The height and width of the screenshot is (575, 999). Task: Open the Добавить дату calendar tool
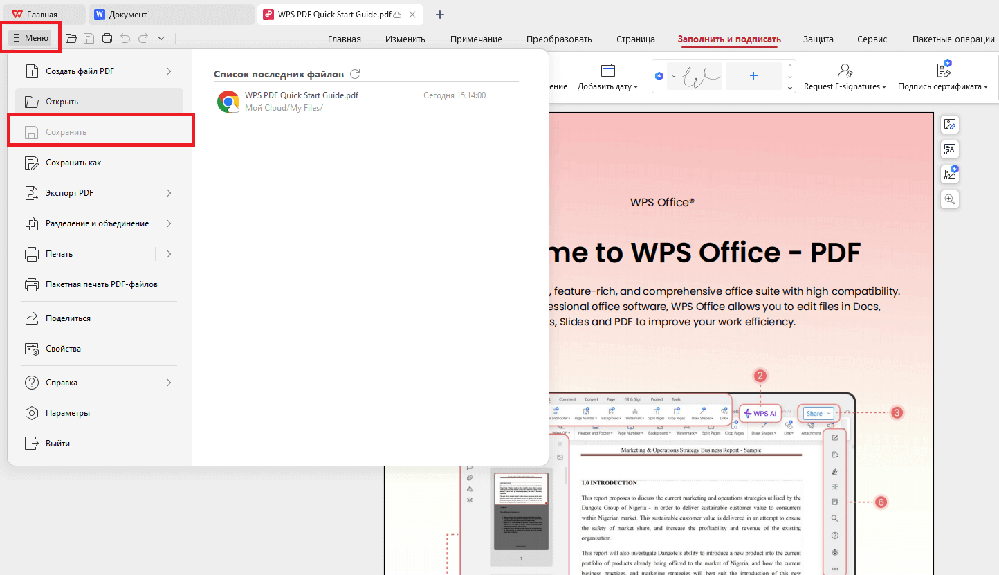pos(608,76)
